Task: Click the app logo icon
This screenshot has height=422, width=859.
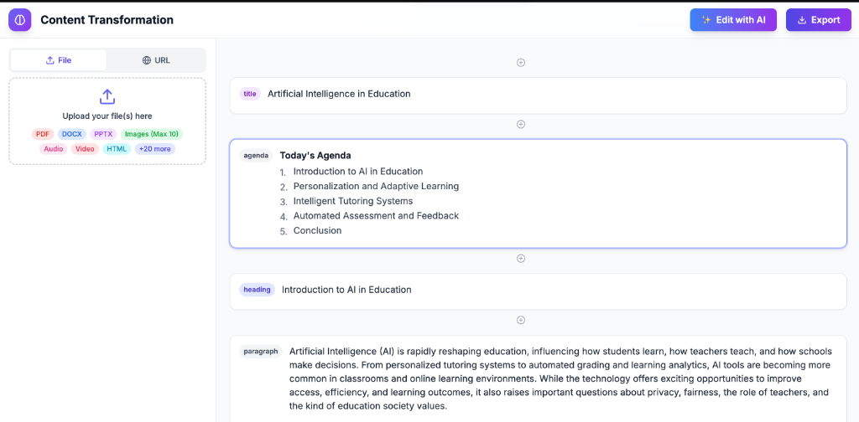Action: coord(20,20)
